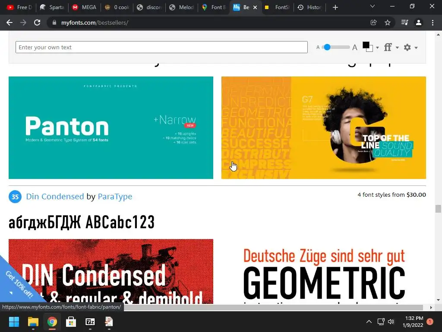The image size is (442, 332).
Task: Go forward in browser history
Action: (23, 22)
